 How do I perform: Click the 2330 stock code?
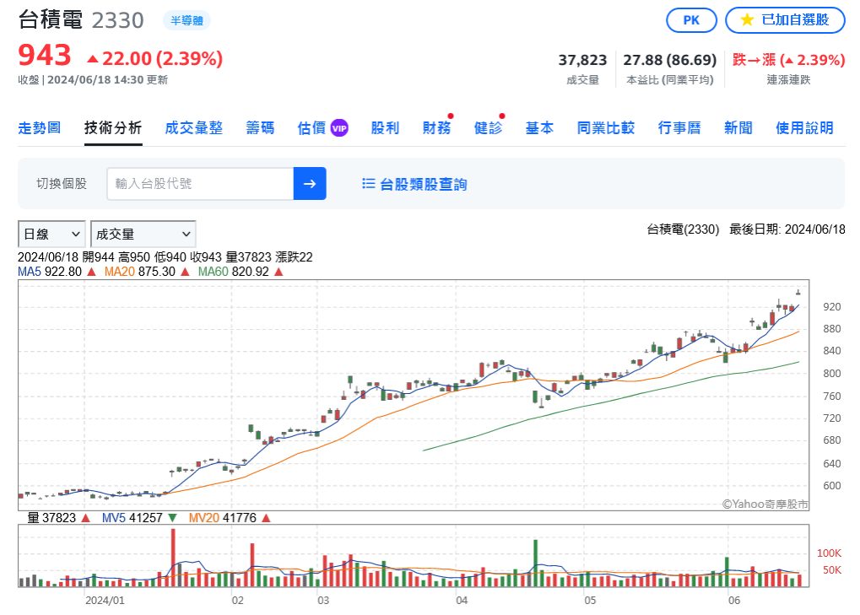[x=117, y=20]
